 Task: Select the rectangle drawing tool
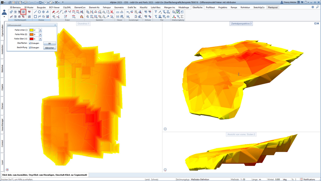click(x=35, y=16)
